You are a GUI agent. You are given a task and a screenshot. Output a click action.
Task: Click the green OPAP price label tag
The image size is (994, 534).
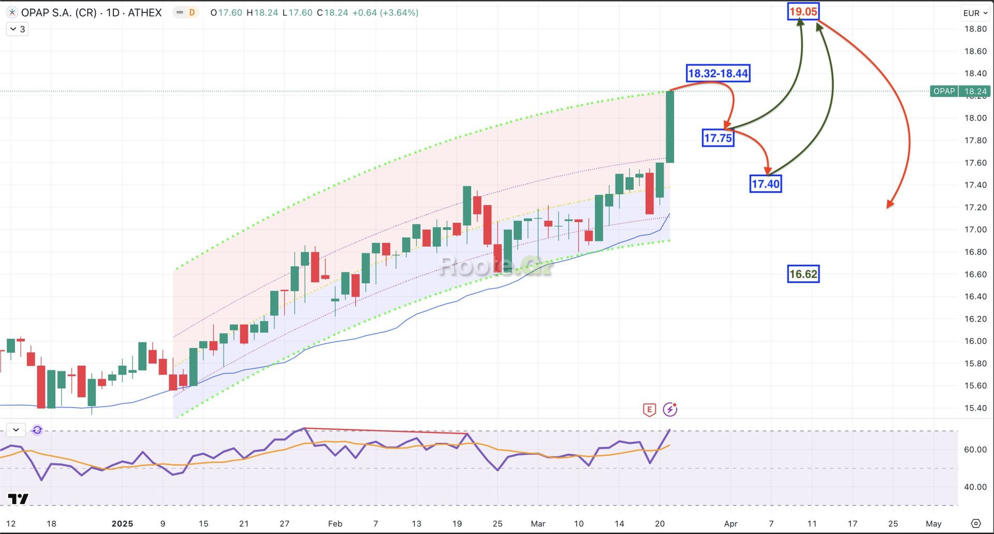(944, 91)
